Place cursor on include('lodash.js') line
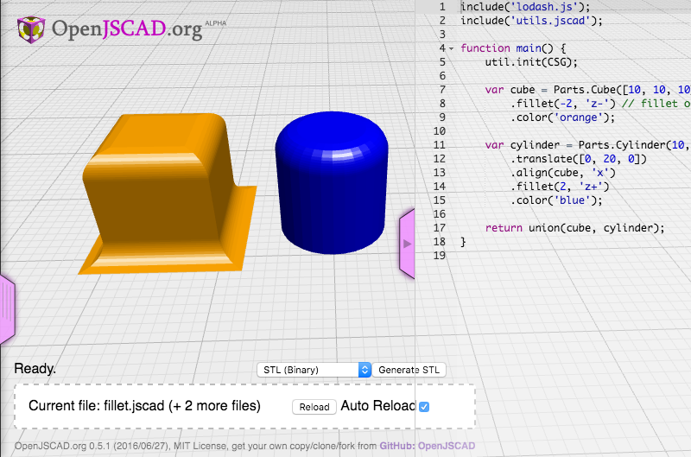The height and width of the screenshot is (457, 691). tap(525, 7)
